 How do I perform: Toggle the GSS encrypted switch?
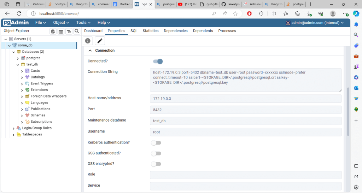coord(156,164)
